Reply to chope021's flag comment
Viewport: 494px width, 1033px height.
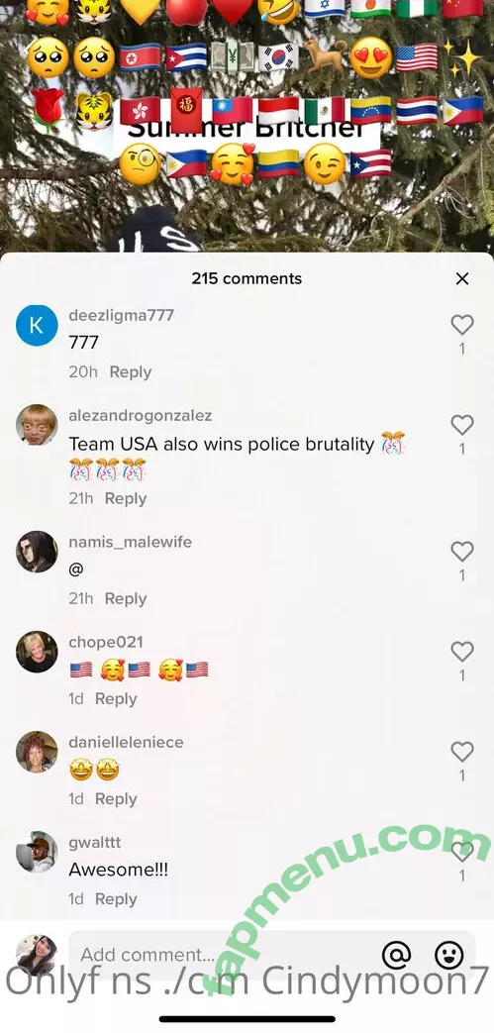coord(116,699)
